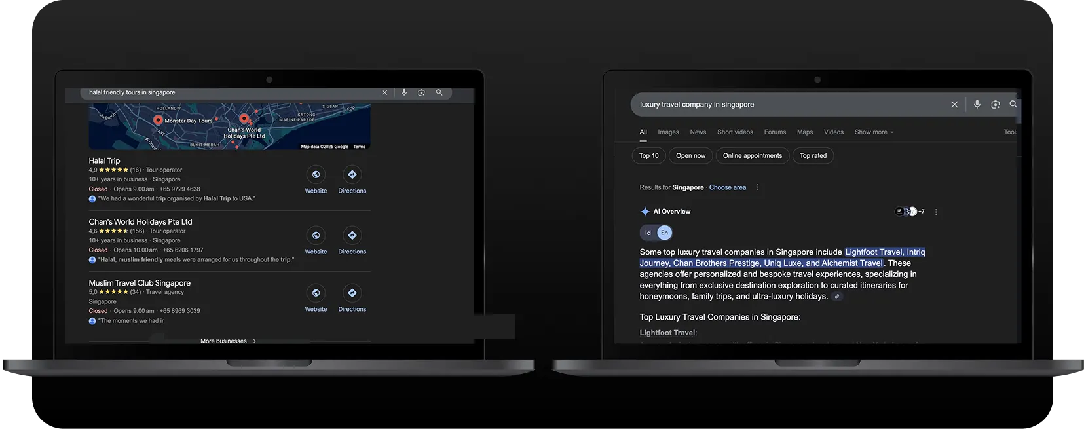Click microphone icon in luxury travel search

[977, 105]
